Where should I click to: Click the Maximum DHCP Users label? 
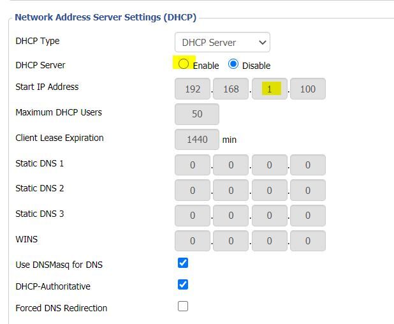pyautogui.click(x=59, y=112)
